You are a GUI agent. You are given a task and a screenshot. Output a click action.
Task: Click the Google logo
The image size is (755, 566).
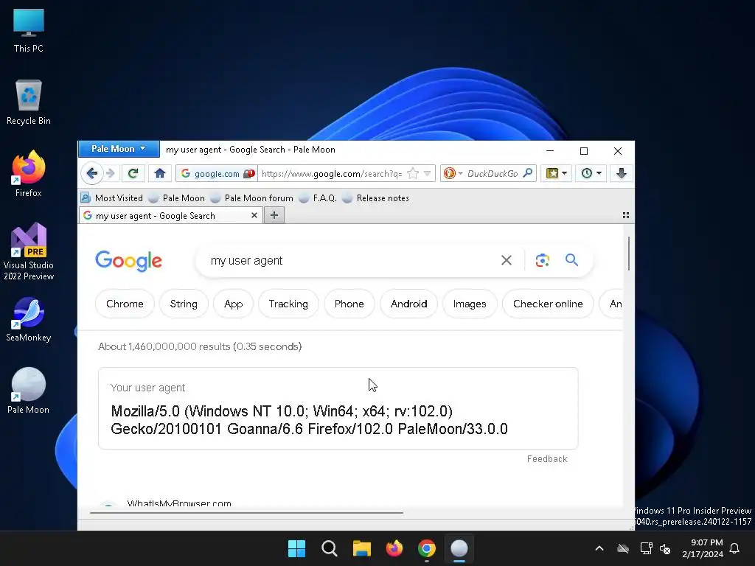tap(128, 260)
